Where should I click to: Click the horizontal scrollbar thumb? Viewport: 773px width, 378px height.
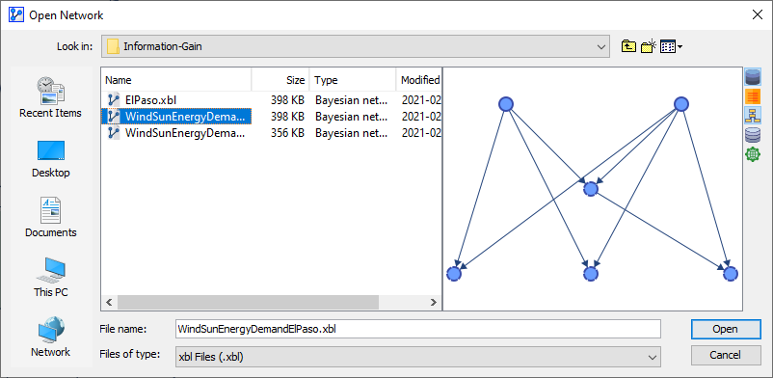[x=248, y=302]
